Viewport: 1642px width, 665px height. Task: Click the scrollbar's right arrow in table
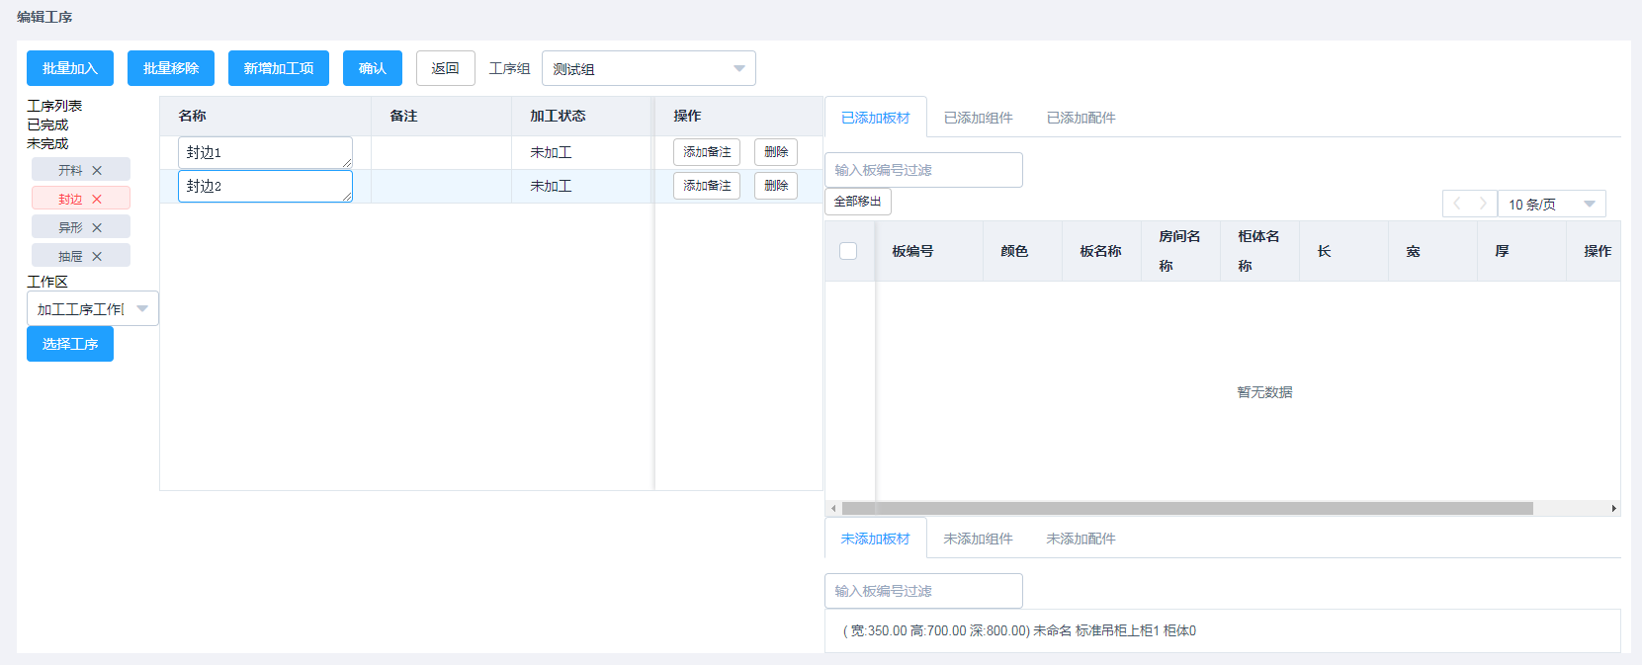click(1613, 509)
